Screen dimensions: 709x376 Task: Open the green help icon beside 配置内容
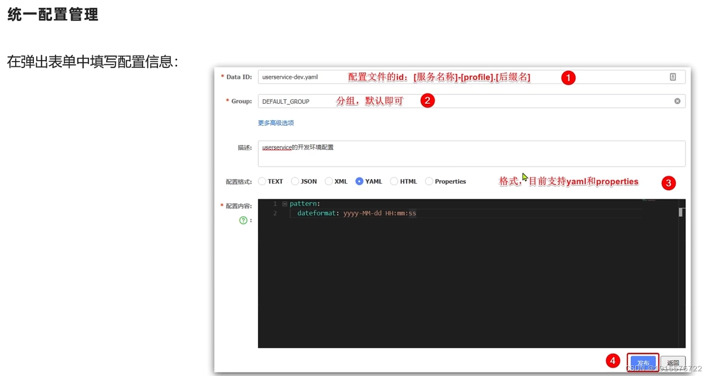(244, 220)
